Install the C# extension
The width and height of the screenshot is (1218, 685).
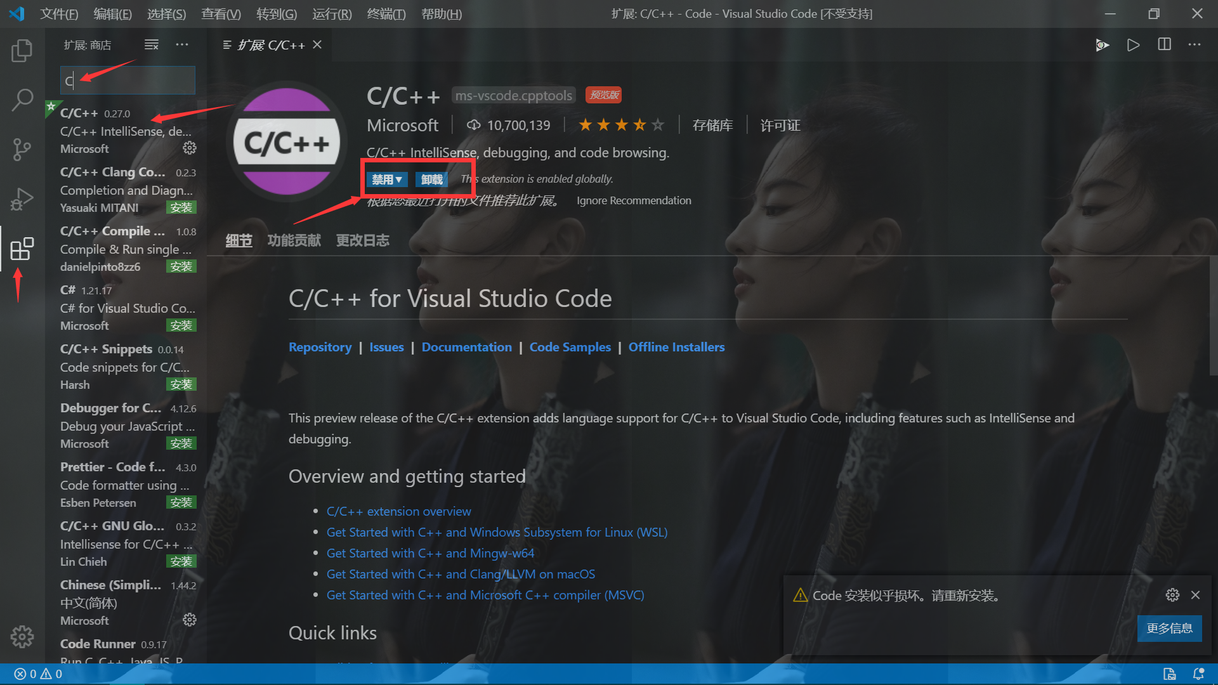click(x=181, y=325)
